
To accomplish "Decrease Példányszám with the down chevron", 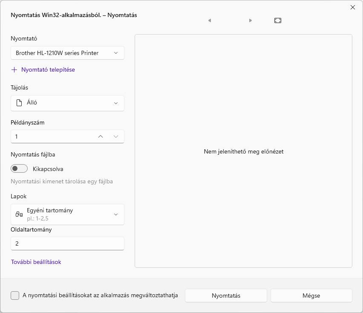I will pos(116,136).
